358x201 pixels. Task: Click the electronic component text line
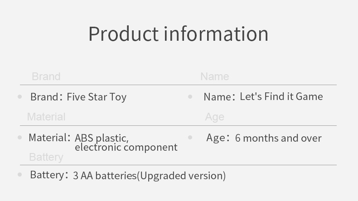click(126, 147)
